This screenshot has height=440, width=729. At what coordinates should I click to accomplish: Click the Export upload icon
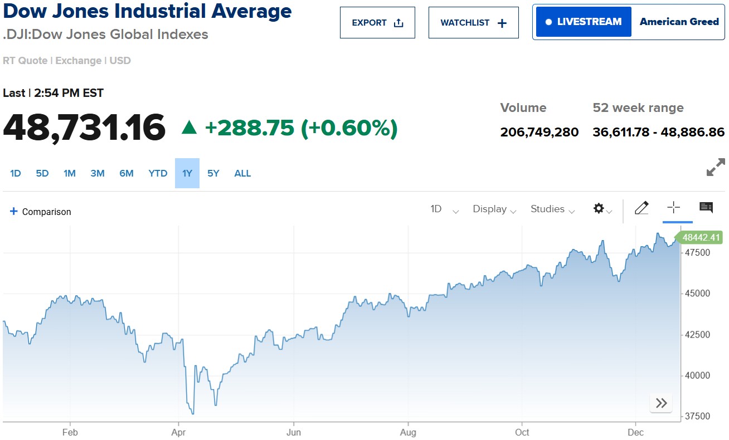coord(398,22)
